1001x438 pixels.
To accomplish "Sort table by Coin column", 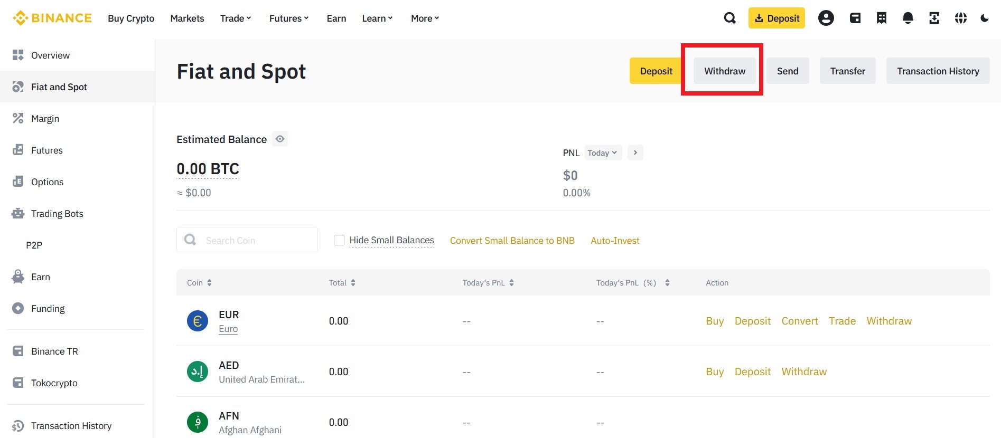I will pyautogui.click(x=200, y=283).
